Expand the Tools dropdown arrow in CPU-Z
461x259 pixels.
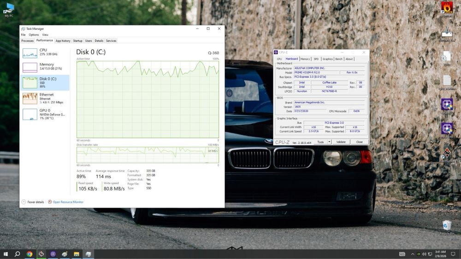click(329, 142)
